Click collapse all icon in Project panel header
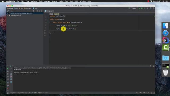The image size is (170, 96). 36,11
